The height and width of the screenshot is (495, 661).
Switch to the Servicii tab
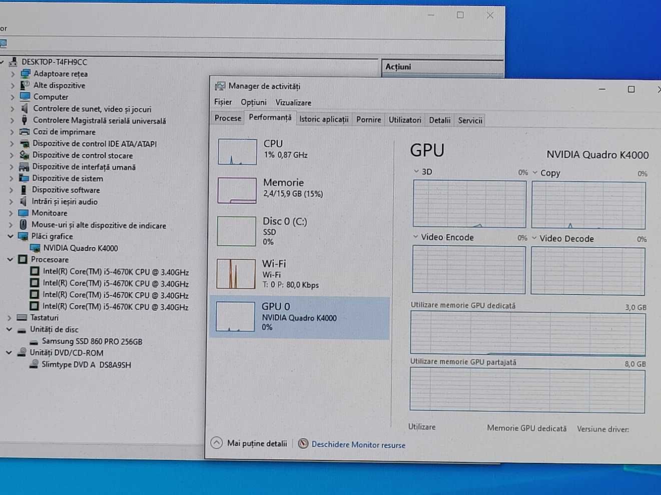click(470, 120)
